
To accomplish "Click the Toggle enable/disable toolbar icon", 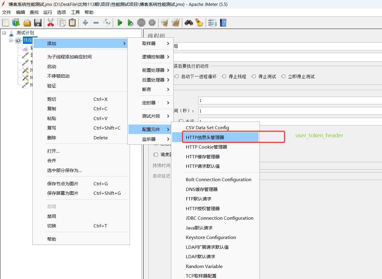I will coord(107,23).
